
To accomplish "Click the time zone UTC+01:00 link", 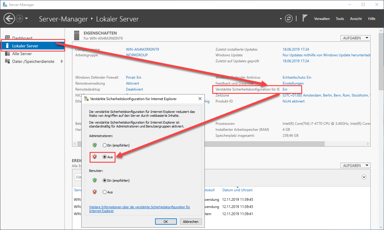I will click(x=326, y=95).
